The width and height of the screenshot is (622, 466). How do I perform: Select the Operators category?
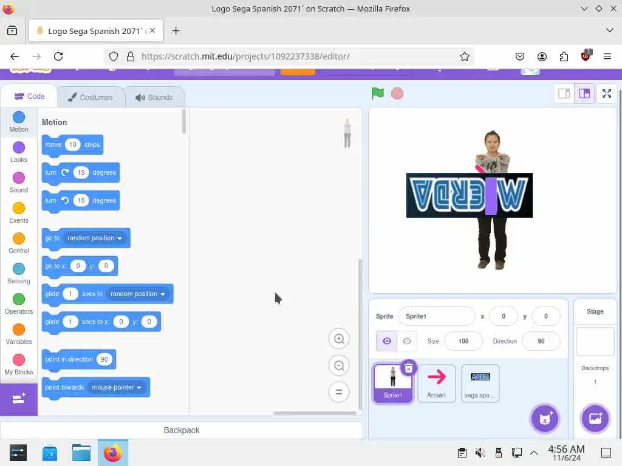19,304
